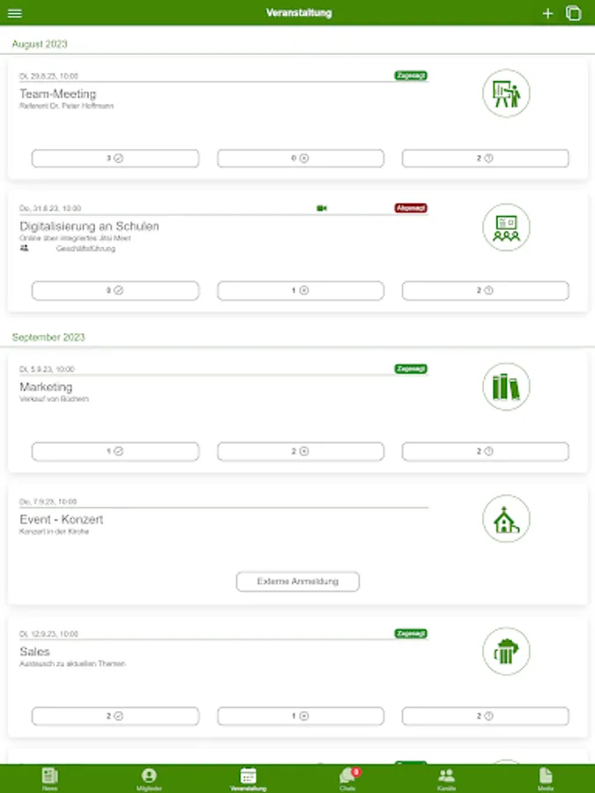Image resolution: width=595 pixels, height=793 pixels.
Task: Mark Sales event as undecided via question button
Action: 486,716
